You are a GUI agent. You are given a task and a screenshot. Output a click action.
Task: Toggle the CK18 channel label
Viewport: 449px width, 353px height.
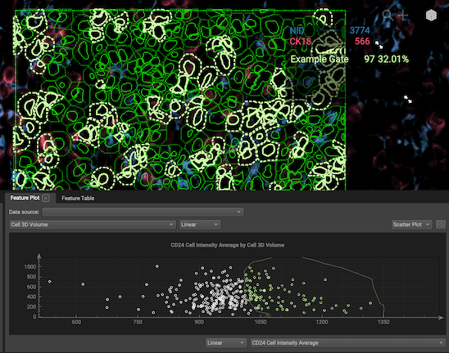pyautogui.click(x=300, y=42)
